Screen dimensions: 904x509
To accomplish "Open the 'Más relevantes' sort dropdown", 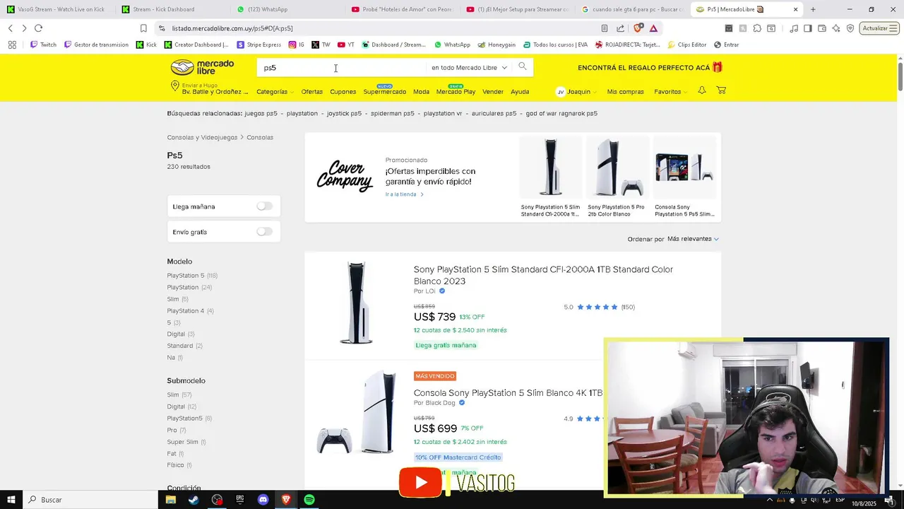I will coord(693,239).
